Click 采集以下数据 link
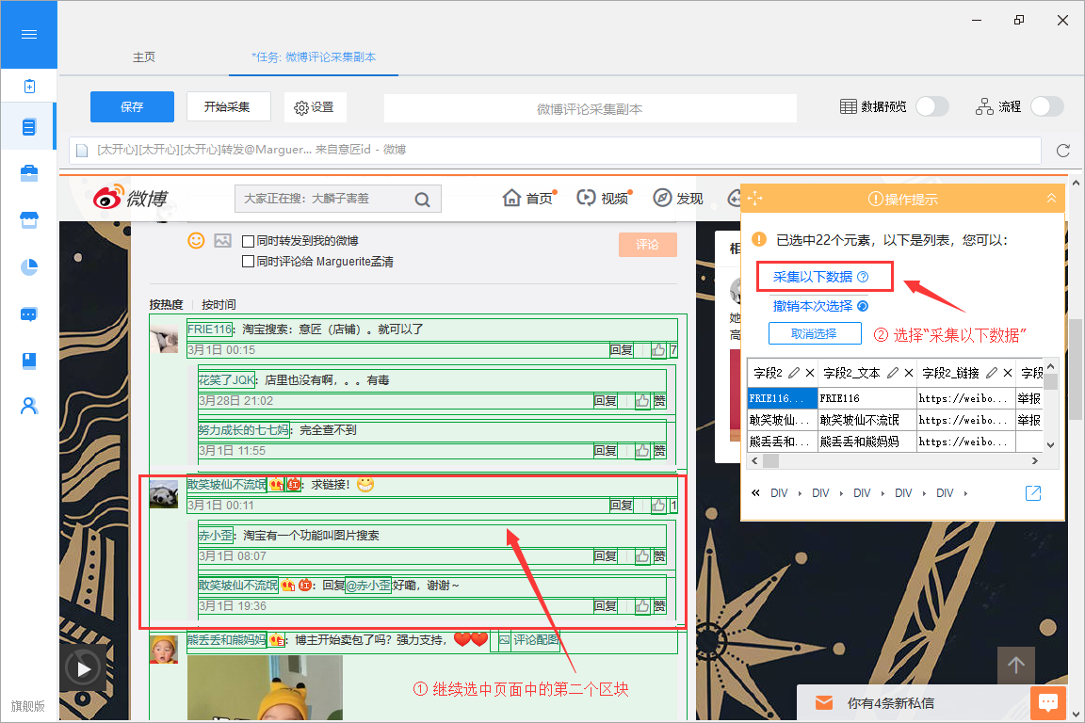Viewport: 1085px width, 723px height. tap(813, 277)
